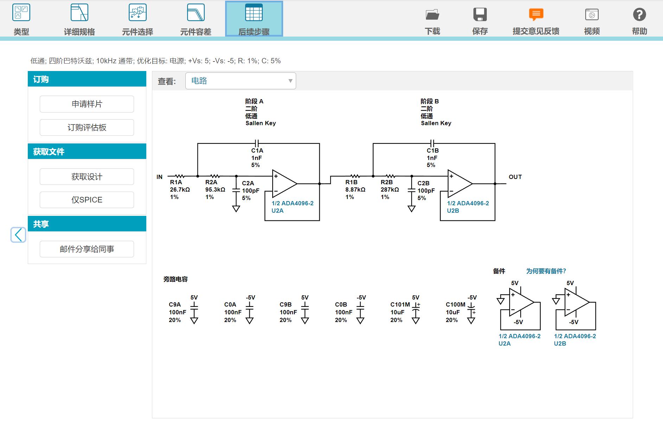
Task: Click the 订购评估板 button
Action: (87, 127)
